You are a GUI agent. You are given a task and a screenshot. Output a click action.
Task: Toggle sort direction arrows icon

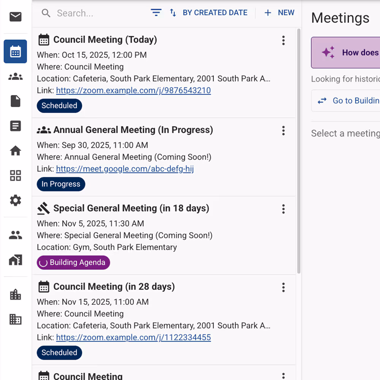coord(173,13)
